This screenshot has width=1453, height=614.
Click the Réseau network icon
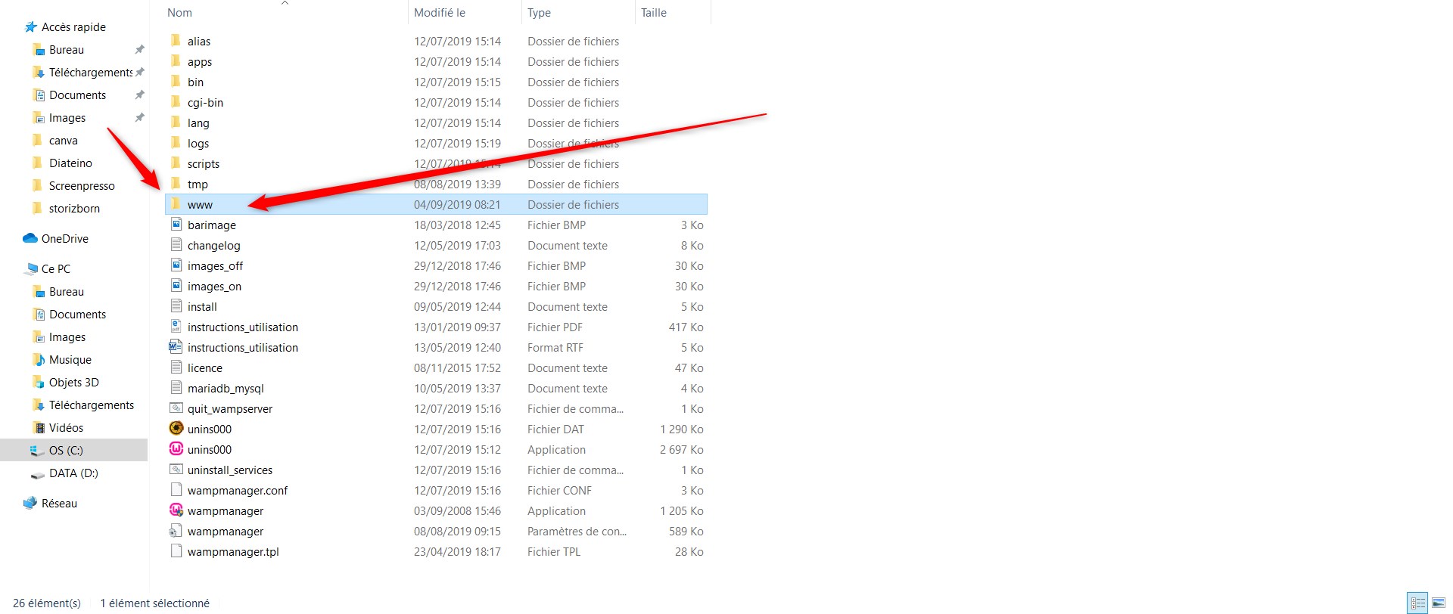tap(30, 503)
